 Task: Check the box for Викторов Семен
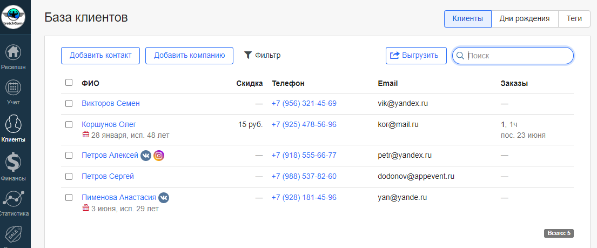pyautogui.click(x=69, y=103)
